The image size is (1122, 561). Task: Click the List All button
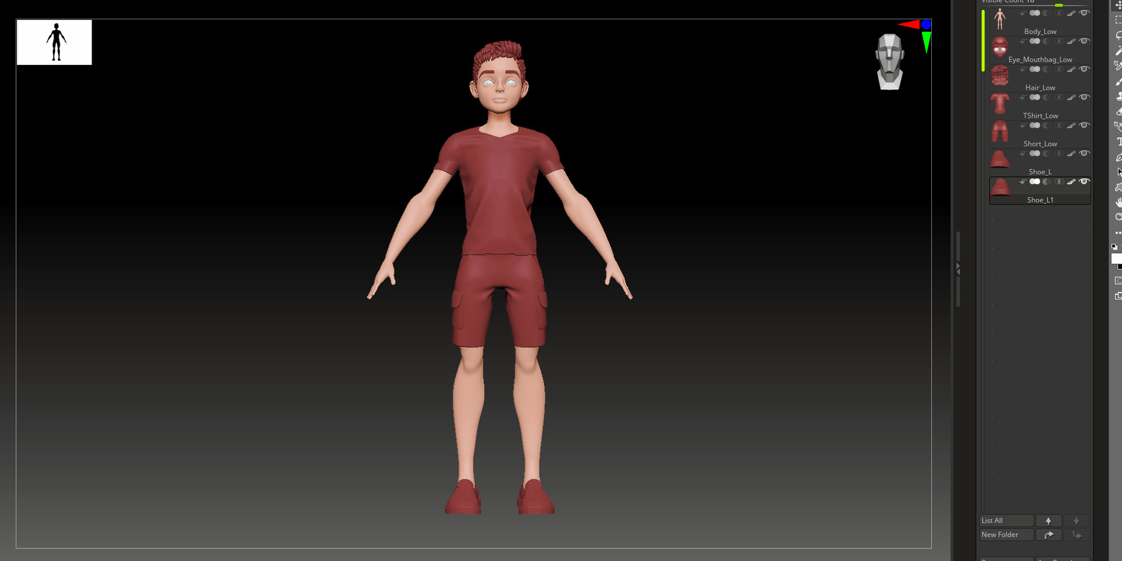(x=1006, y=520)
